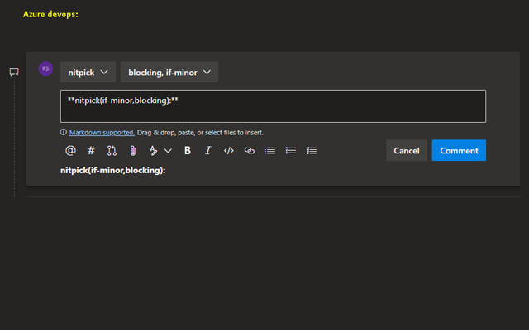Screen dimensions: 529x330
Task: Toggle bold formatting
Action: point(188,150)
